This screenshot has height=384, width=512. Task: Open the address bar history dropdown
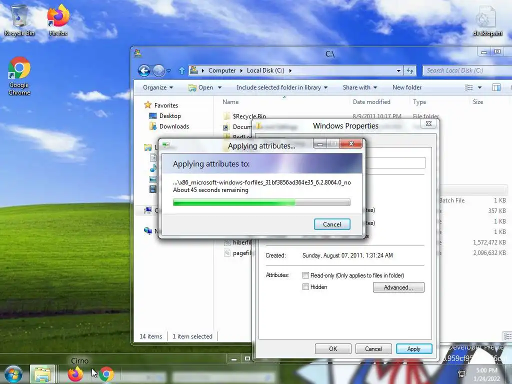coord(398,70)
